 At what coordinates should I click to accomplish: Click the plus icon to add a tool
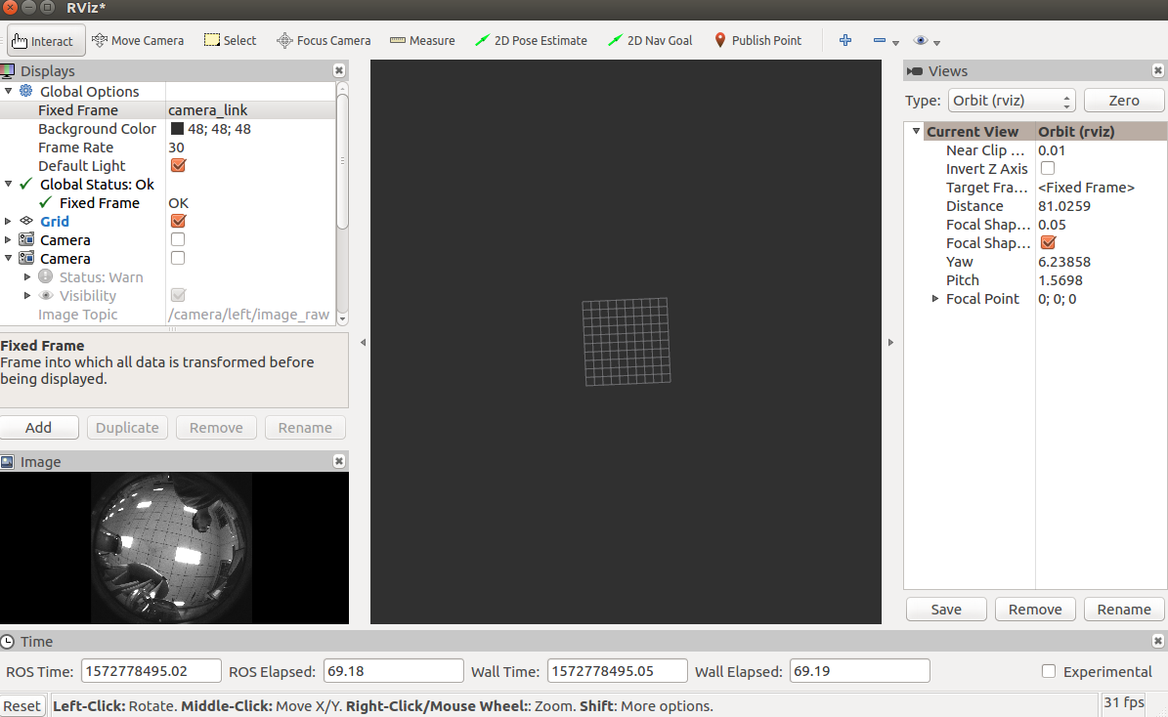point(844,40)
